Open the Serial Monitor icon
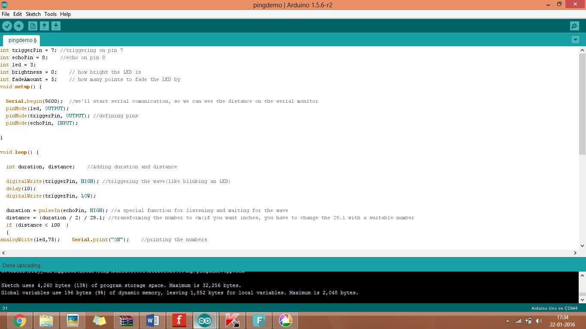 pyautogui.click(x=574, y=26)
